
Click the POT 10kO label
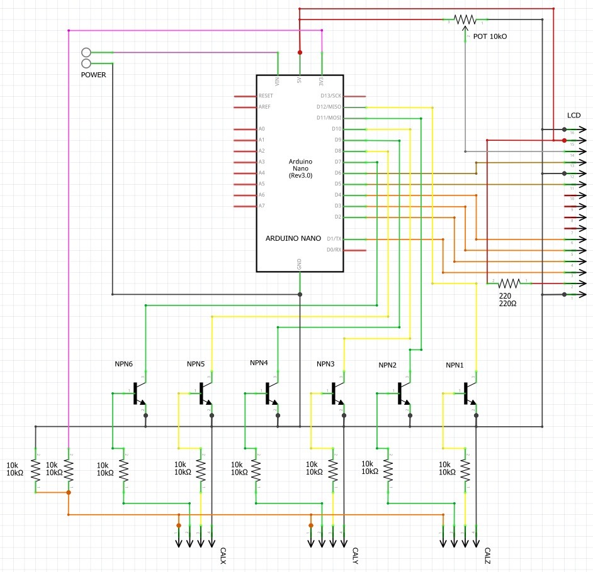coord(490,36)
